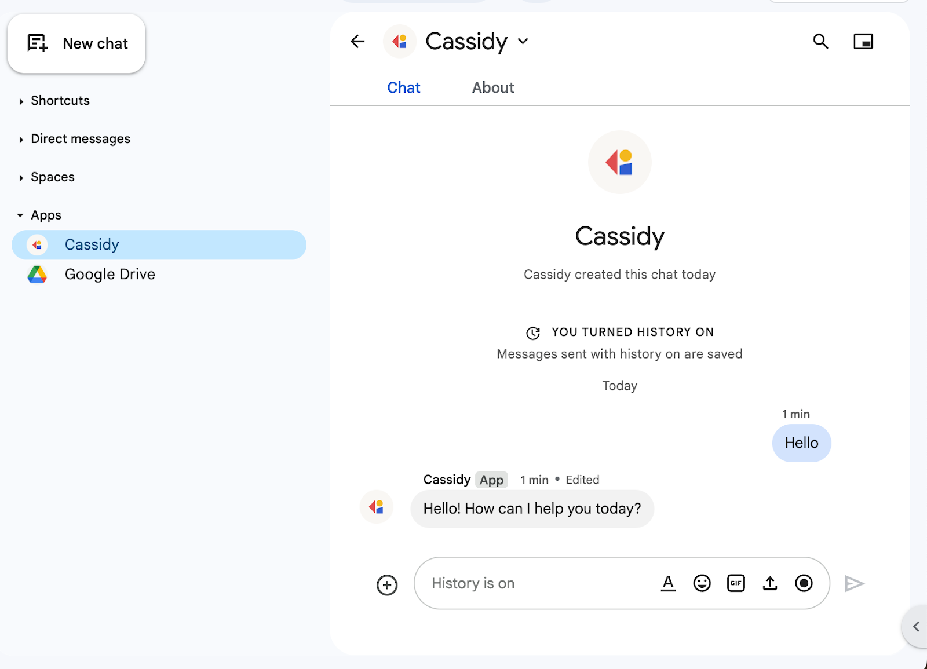Image resolution: width=927 pixels, height=669 pixels.
Task: Collapse the panel using the bottom-right chevron
Action: point(916,626)
